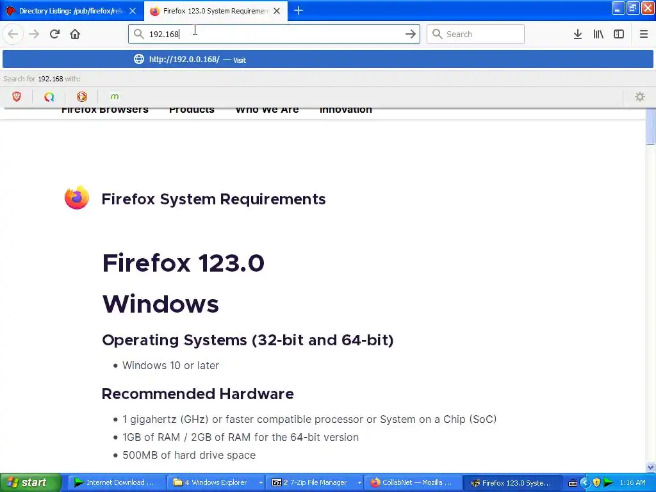Open a new tab with plus button
656x492 pixels.
click(x=299, y=10)
